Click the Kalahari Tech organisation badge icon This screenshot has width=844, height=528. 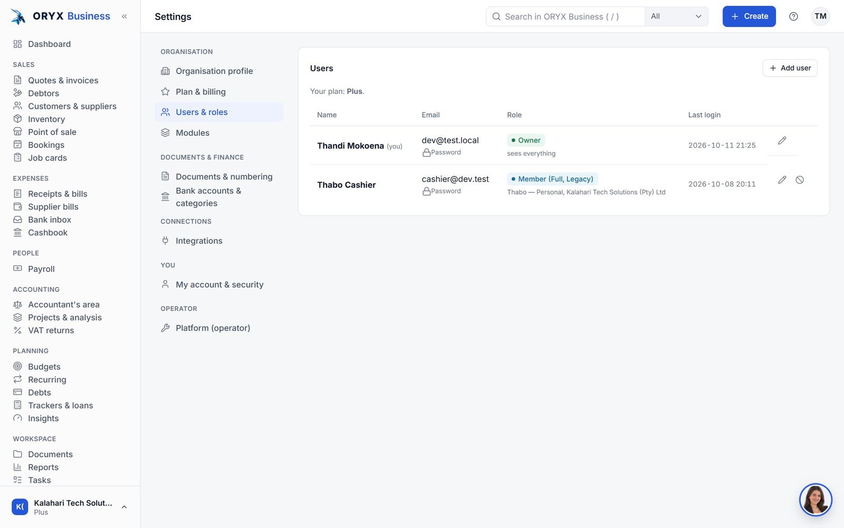pos(20,507)
